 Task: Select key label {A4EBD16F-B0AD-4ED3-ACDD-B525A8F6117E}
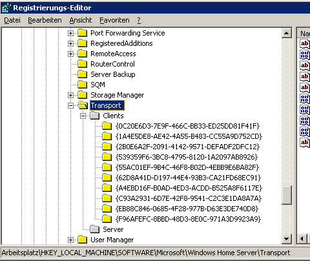pos(189,188)
